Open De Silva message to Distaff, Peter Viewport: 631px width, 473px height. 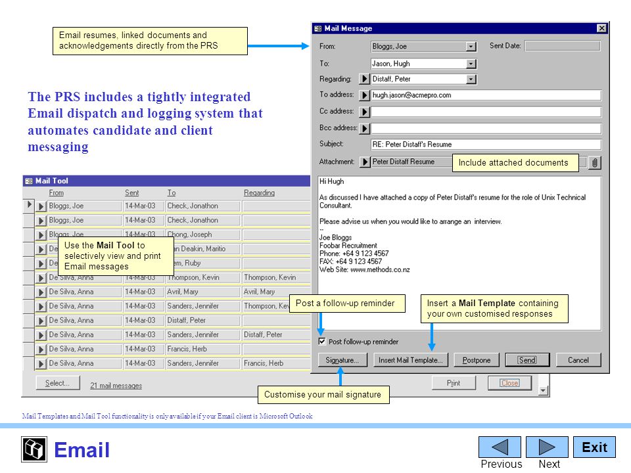pos(41,321)
